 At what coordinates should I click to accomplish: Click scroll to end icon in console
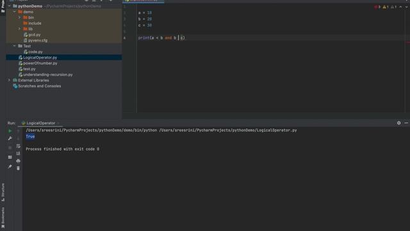[18, 153]
